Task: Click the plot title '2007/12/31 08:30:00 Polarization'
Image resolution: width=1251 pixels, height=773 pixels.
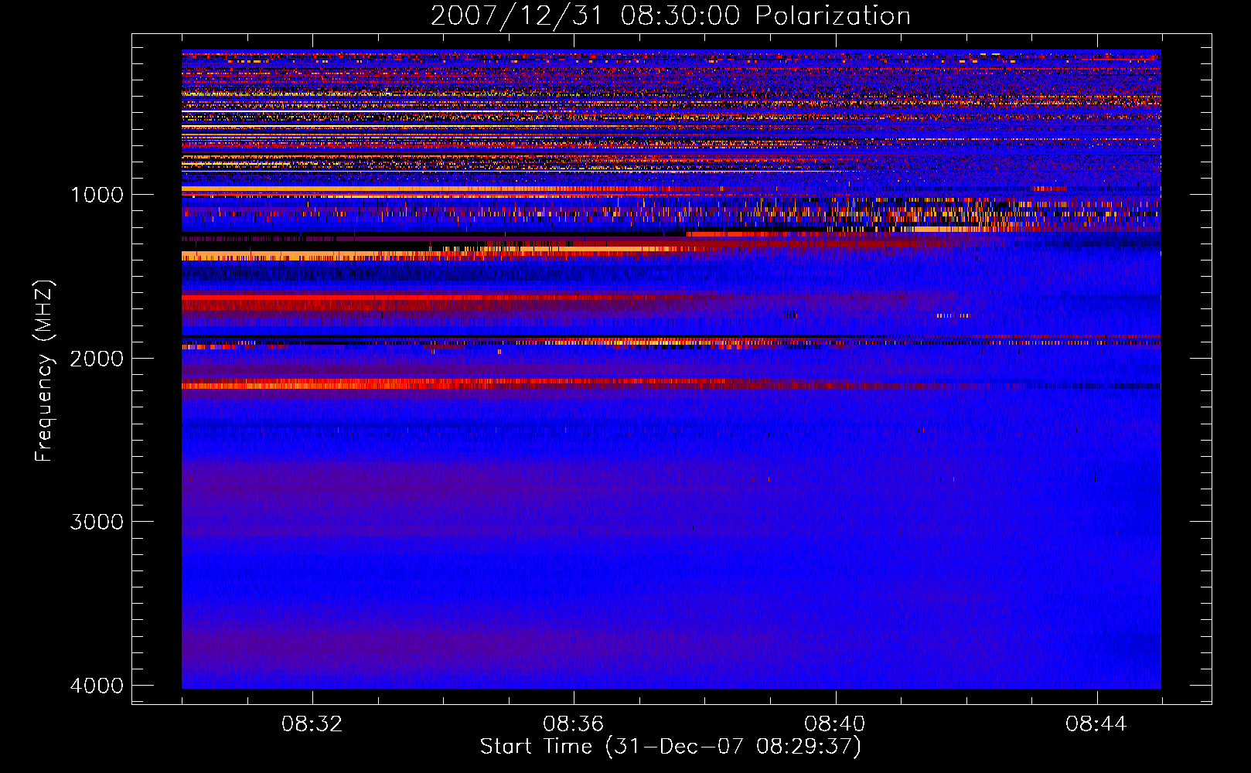Action: coord(670,16)
